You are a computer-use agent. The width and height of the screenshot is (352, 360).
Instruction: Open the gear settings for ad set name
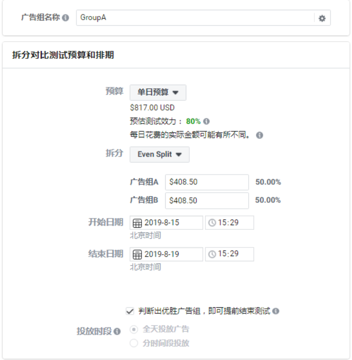pos(322,18)
